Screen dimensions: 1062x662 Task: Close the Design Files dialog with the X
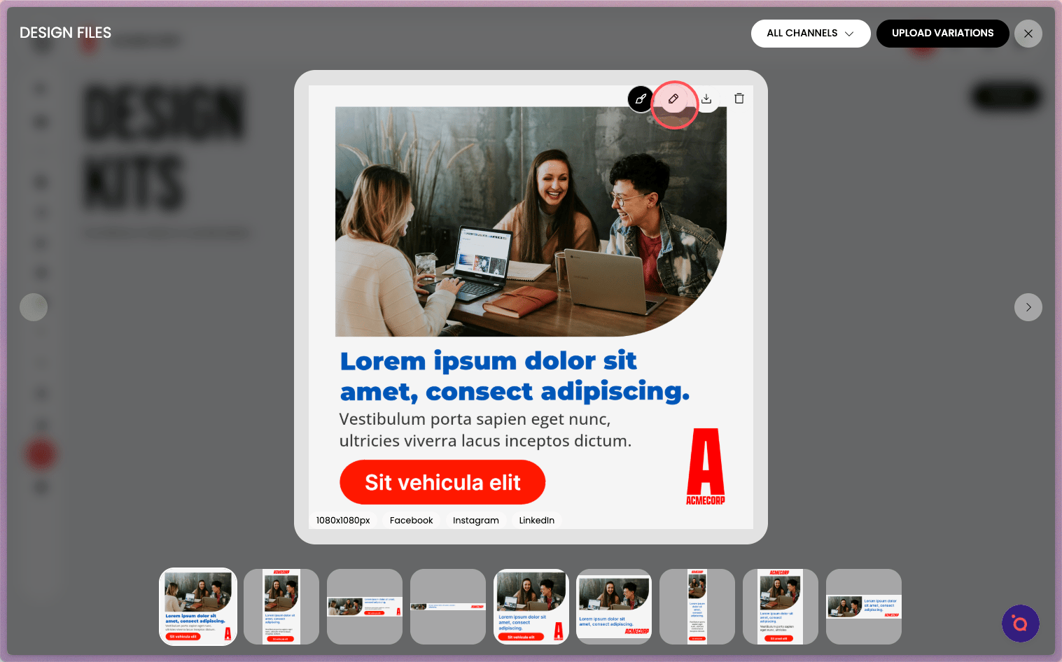coord(1028,34)
